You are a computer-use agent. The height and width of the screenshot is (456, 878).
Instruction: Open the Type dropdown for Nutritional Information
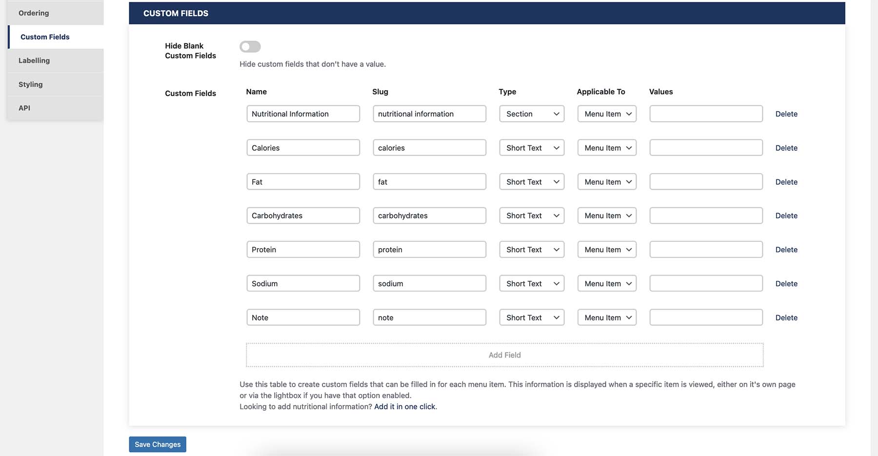[531, 114]
